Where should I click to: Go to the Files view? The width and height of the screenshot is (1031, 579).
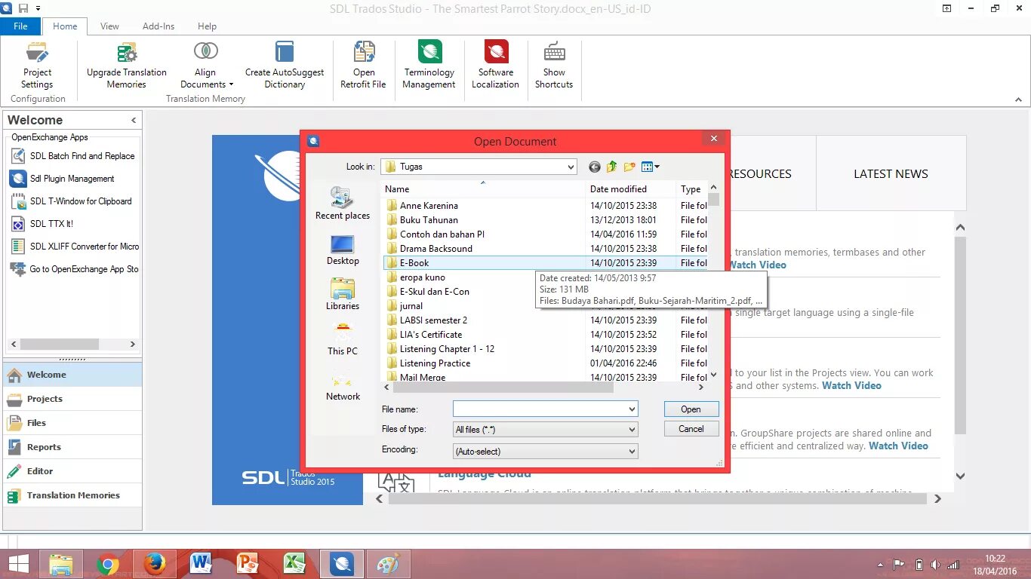pos(72,423)
